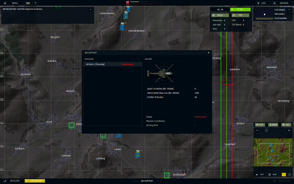
Task: Adjust the minimap zoom slider handle
Action: [x=266, y=131]
